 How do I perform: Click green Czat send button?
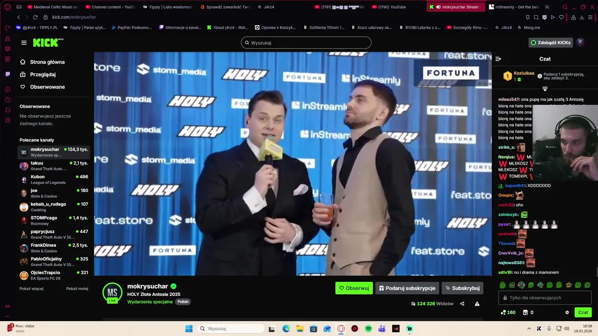point(583,312)
